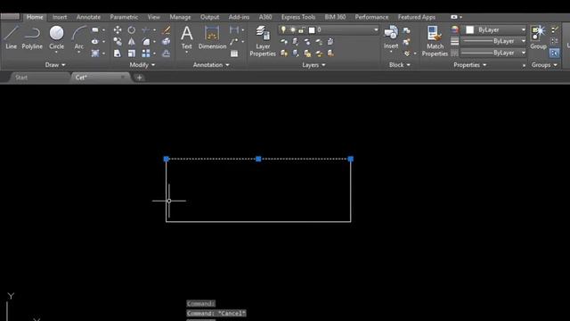
Task: Toggle layer 0 on/off light bulb
Action: (283, 29)
